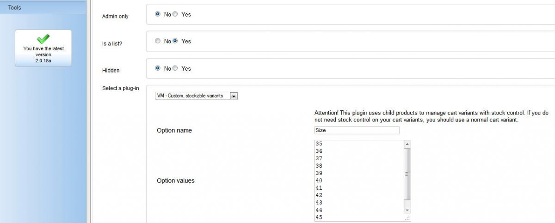This screenshot has height=223, width=555.
Task: Choose Yes for Hidden option
Action: 175,68
